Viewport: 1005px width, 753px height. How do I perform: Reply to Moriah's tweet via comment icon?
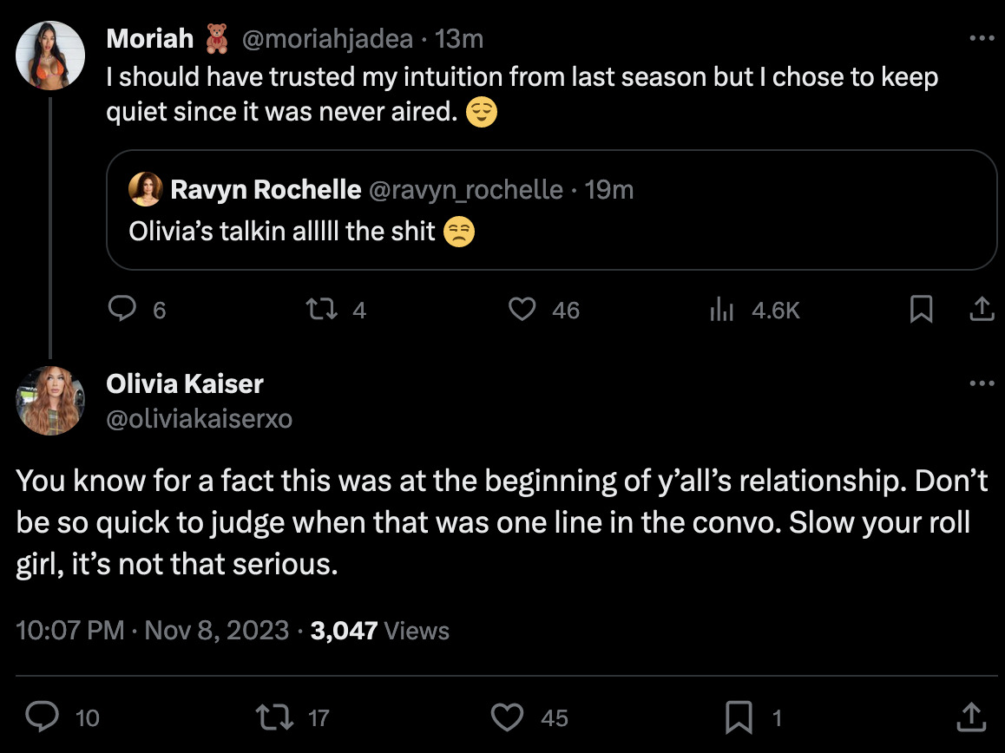point(122,309)
